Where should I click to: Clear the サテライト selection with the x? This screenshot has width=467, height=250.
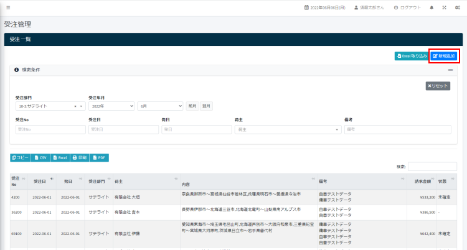[x=75, y=106]
